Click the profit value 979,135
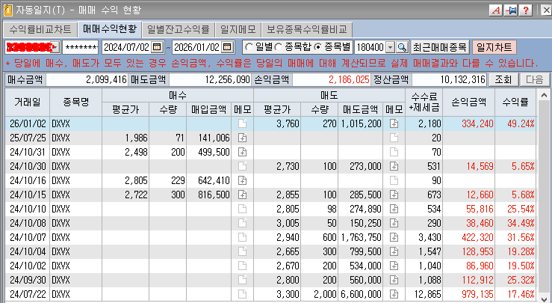The width and height of the screenshot is (552, 303). click(478, 294)
